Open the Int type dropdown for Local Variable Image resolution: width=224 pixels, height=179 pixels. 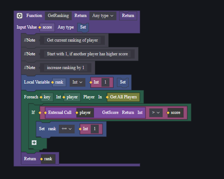[x=78, y=82]
